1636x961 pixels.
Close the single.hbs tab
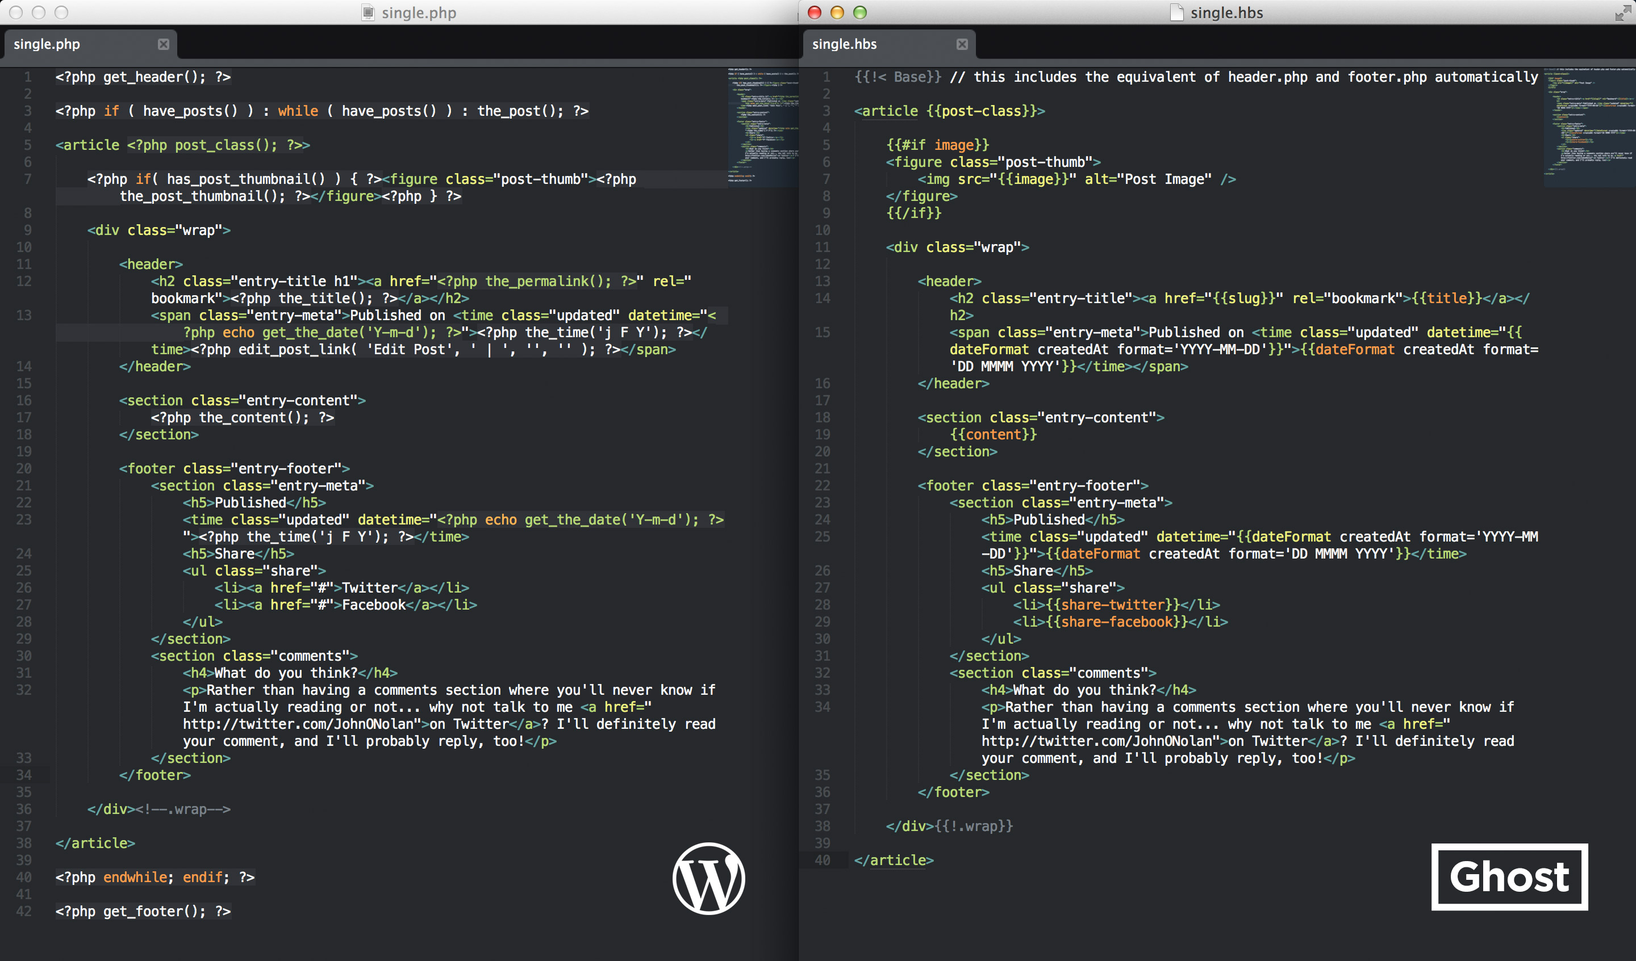click(x=962, y=44)
